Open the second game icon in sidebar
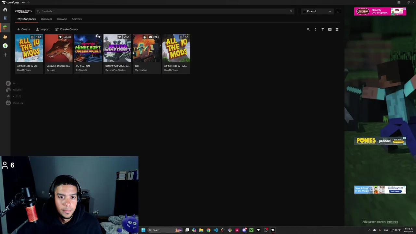Screen dimensions: 416x234 click(5, 19)
